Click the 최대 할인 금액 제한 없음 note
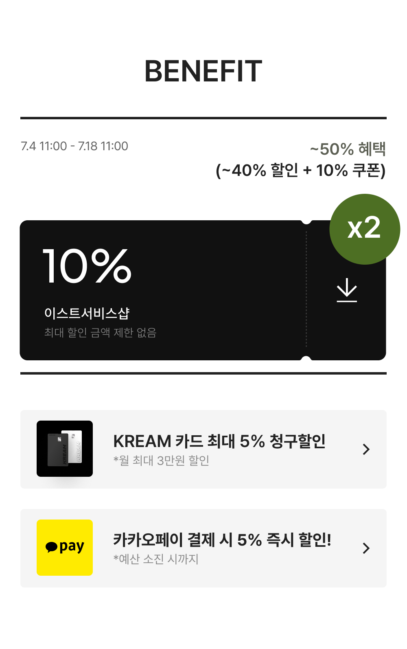Viewport: 407px width, 649px height. [100, 333]
